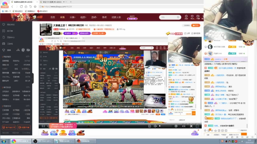Open 武林大会 in the Douyu navigation
Image resolution: width=257 pixels, height=144 pixels.
(116, 17)
